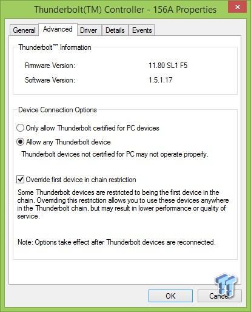This screenshot has width=251, height=312.
Task: Confirm settings with the OK button
Action: point(170,296)
